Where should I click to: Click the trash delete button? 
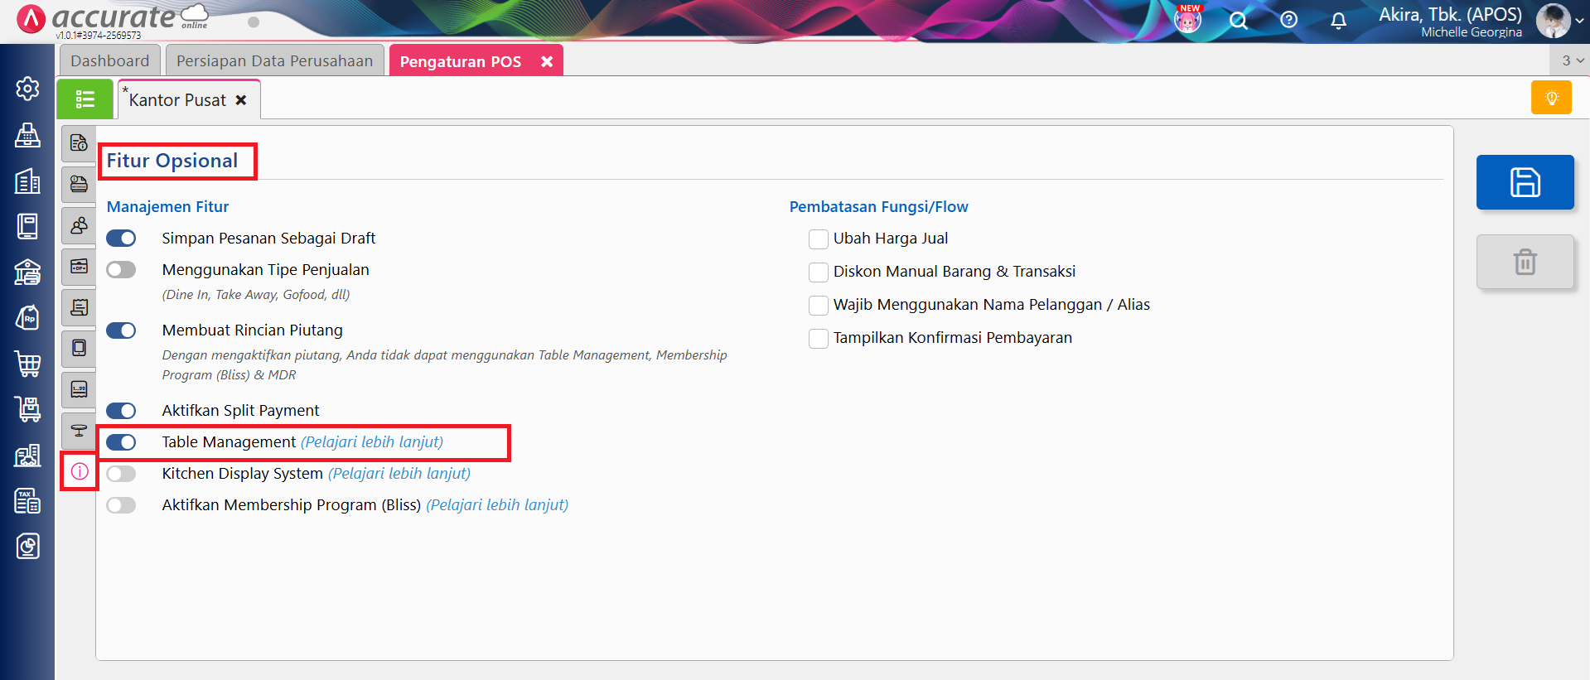coord(1525,262)
